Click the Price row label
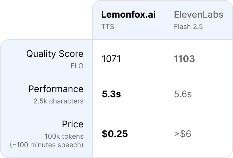Screen dimensions: 233x158 (x=73, y=124)
